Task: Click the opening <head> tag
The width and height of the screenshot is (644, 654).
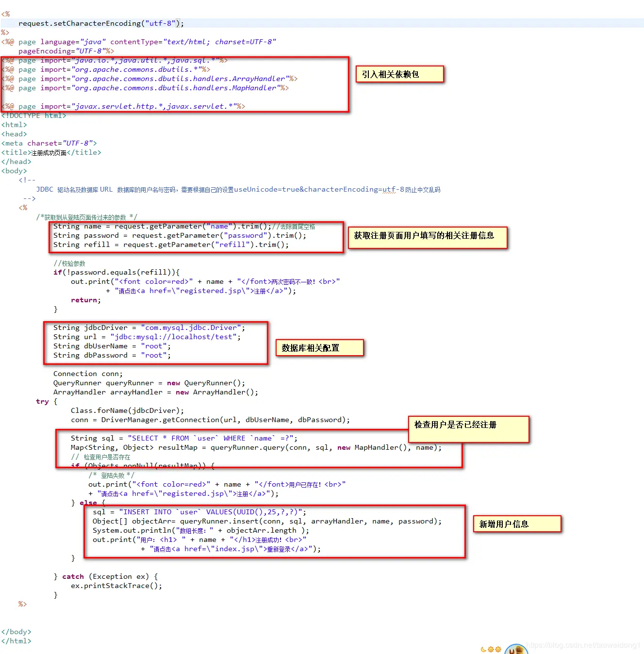Action: click(x=14, y=134)
